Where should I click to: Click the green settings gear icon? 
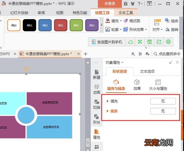168,42
